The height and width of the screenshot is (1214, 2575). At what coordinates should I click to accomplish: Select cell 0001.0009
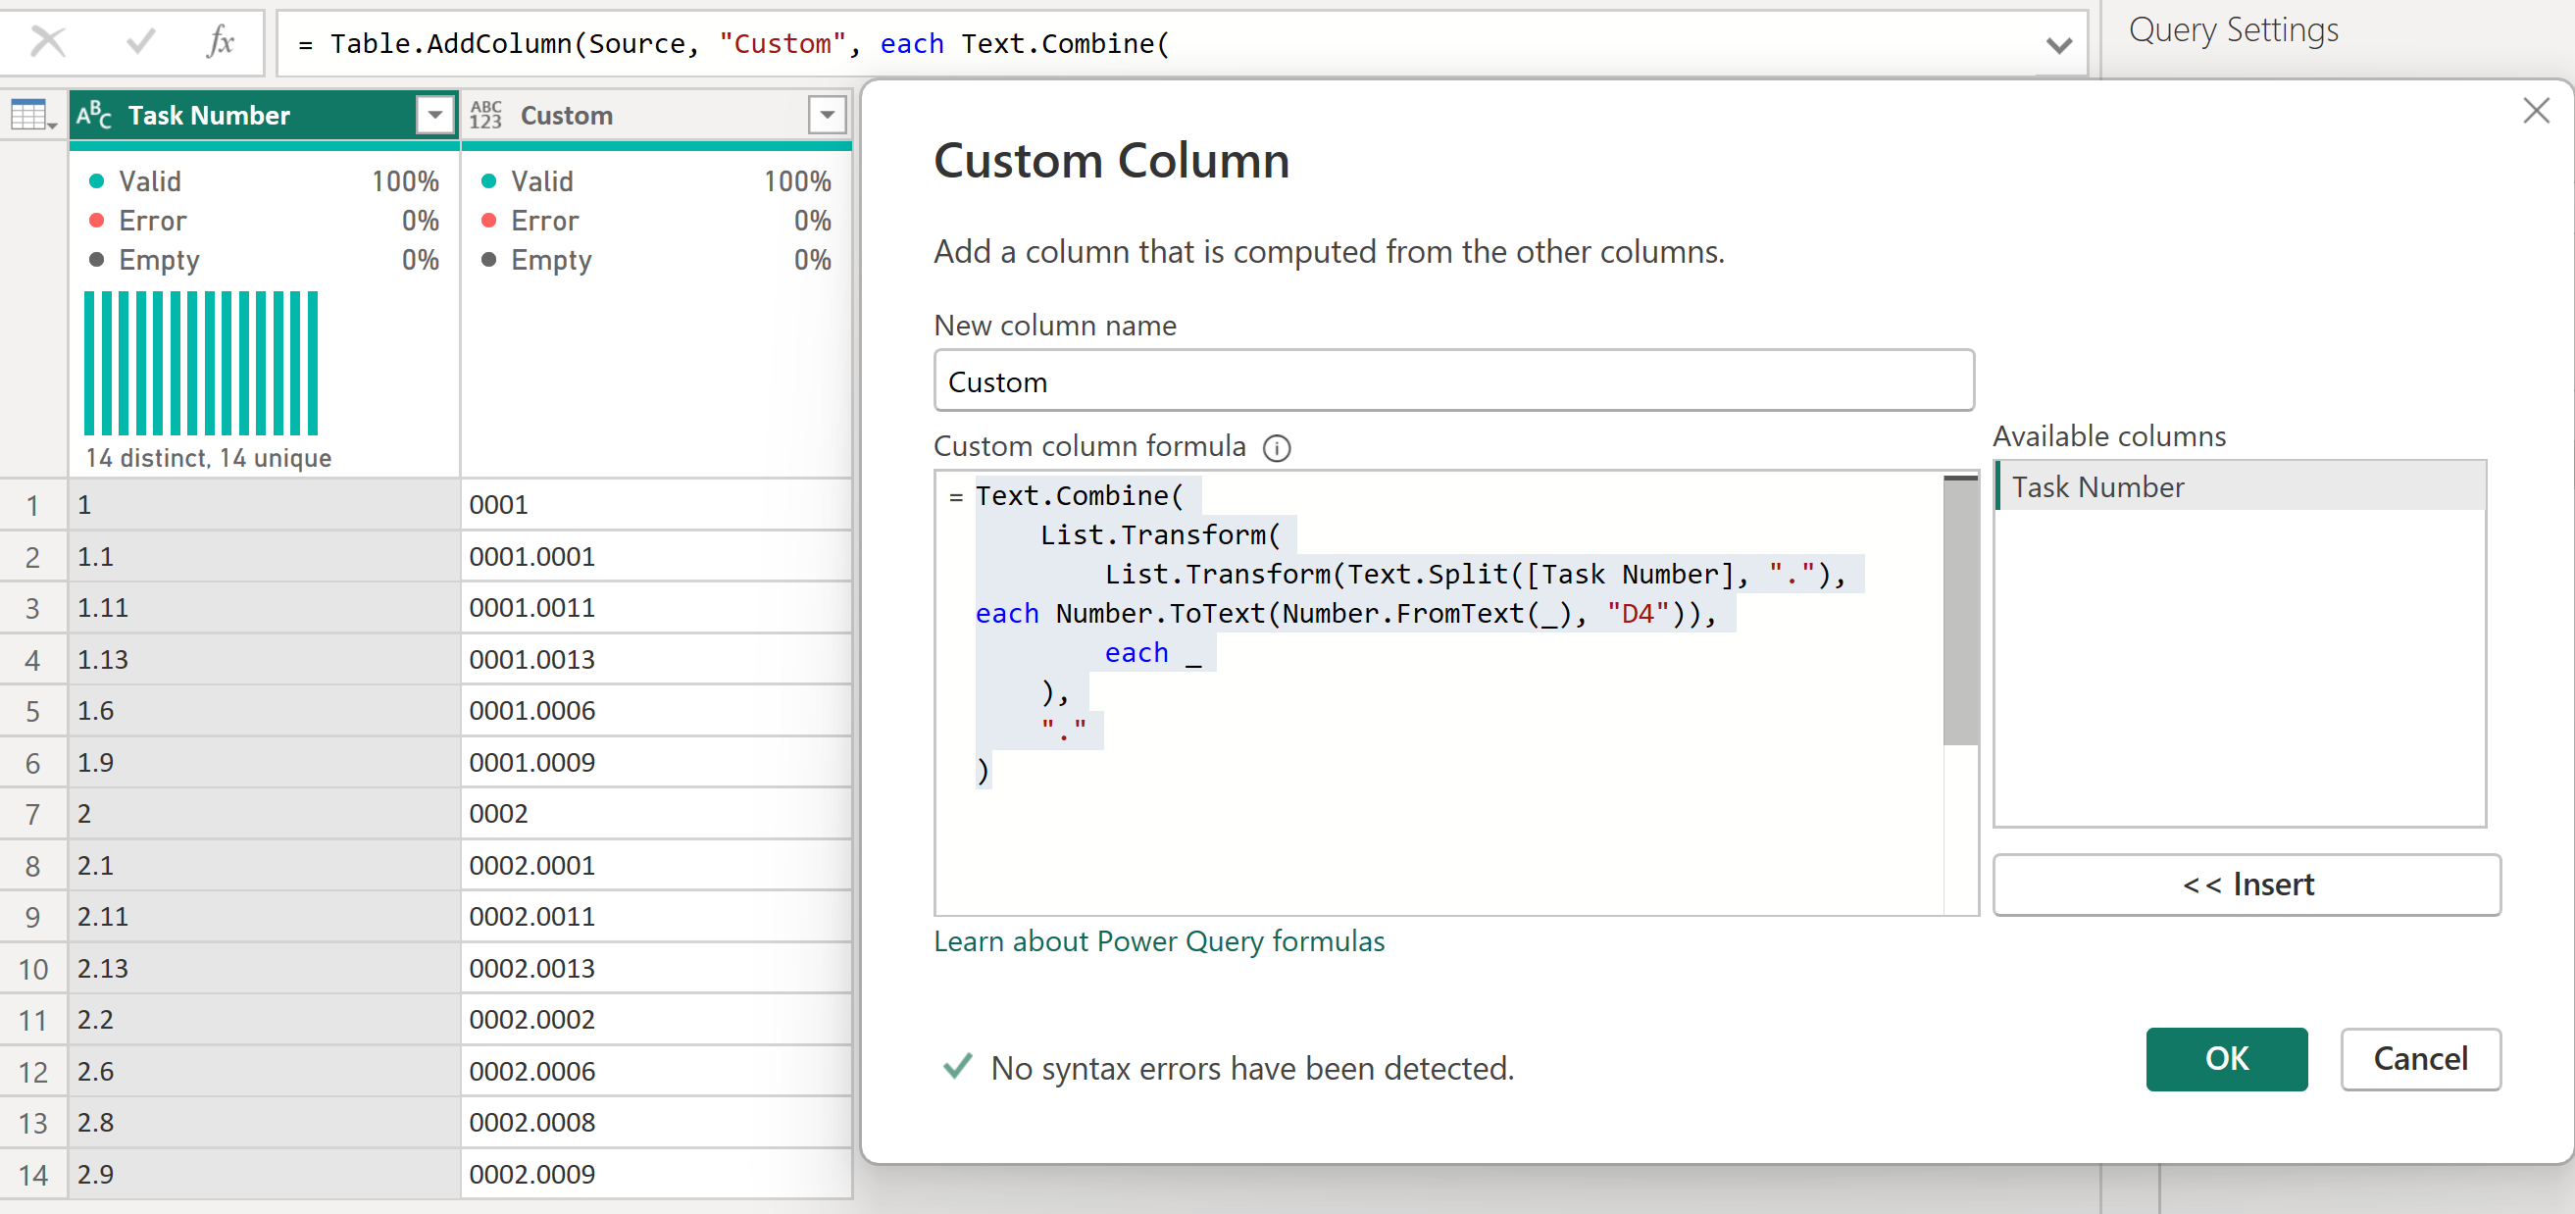coord(656,762)
